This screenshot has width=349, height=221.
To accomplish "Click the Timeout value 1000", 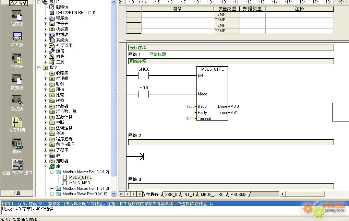I will pos(190,119).
